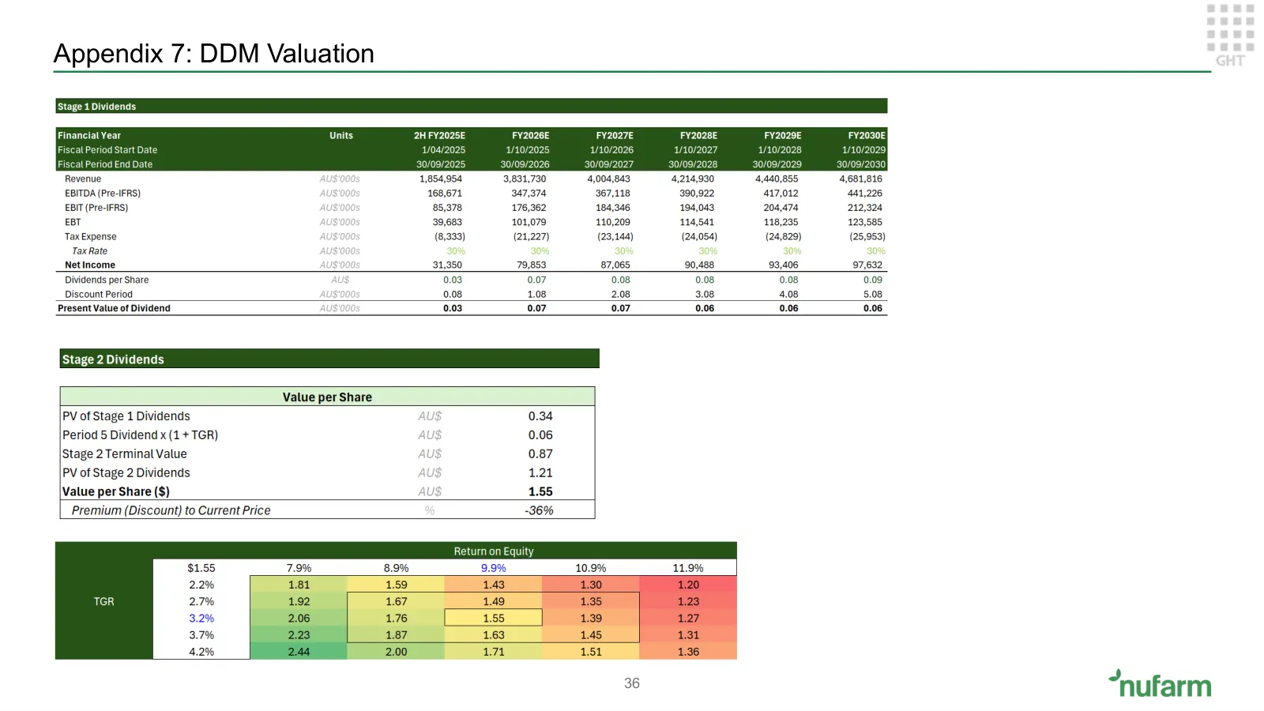Click the 'FY2026E' column header
The image size is (1264, 711).
530,136
